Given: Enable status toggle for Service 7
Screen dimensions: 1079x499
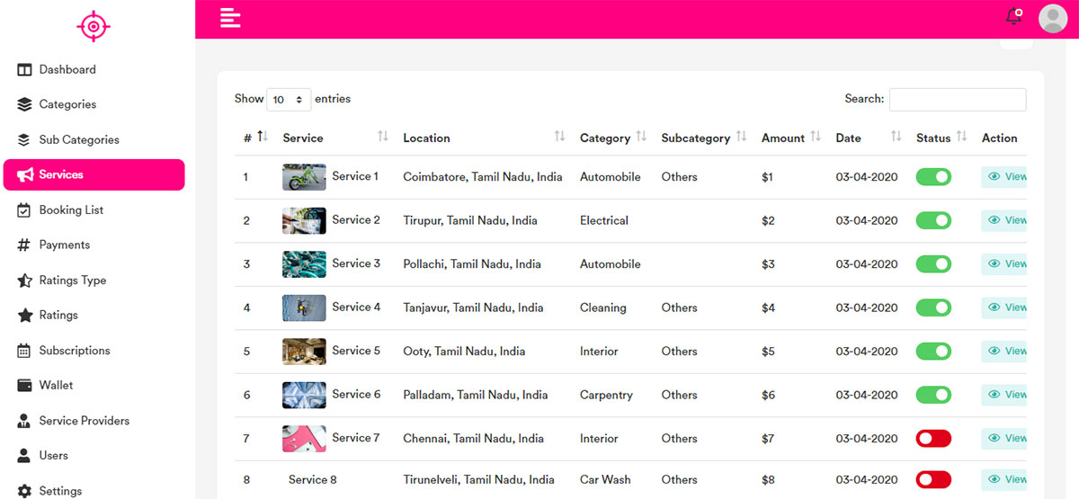Looking at the screenshot, I should [933, 439].
